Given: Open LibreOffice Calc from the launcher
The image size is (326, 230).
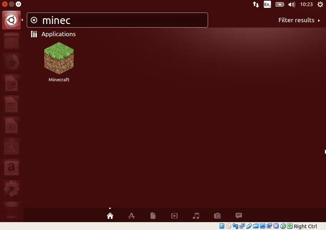Looking at the screenshot, I should coord(11,104).
